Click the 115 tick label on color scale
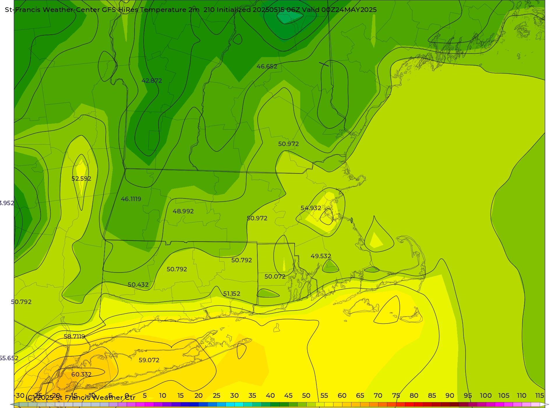 540,396
